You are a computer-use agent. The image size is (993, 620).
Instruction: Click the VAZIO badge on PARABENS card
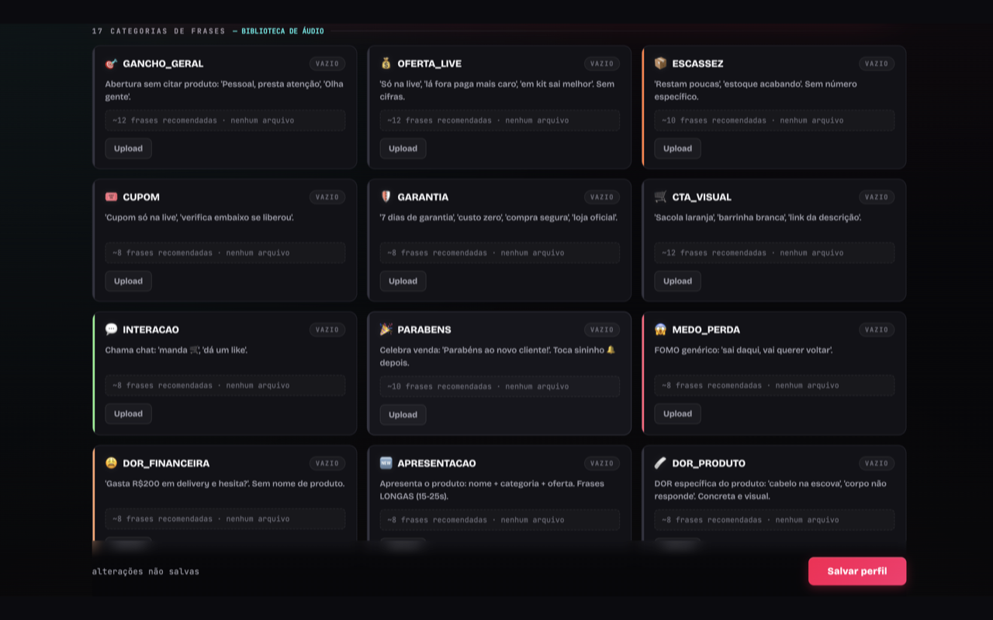pos(602,329)
